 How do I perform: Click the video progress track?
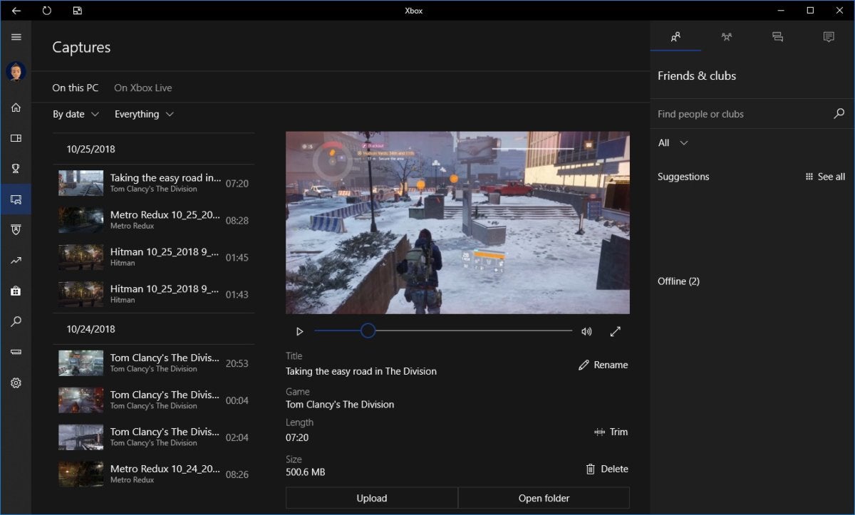tap(443, 331)
